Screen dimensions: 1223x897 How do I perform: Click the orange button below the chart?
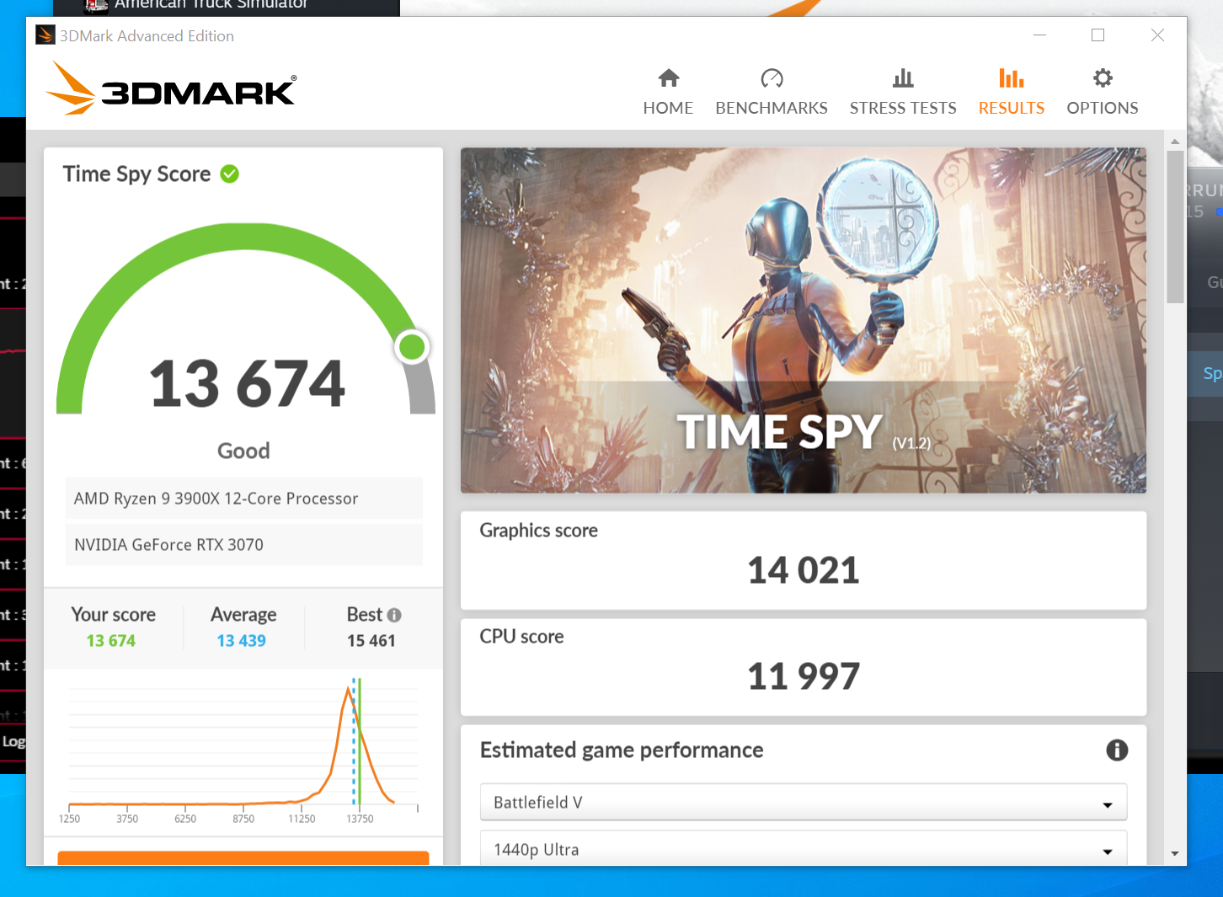click(x=243, y=858)
